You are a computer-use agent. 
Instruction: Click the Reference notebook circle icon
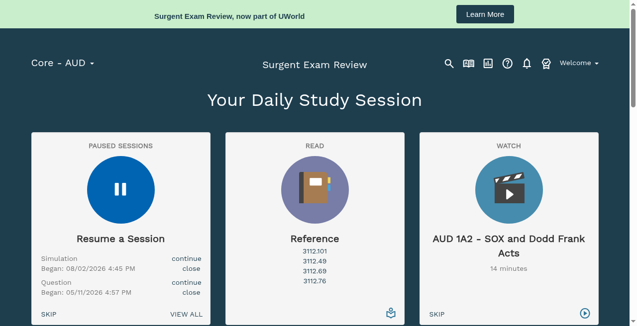[315, 190]
